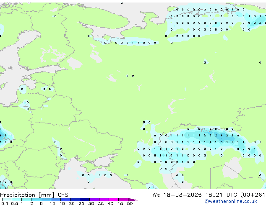The image size is (266, 205).
Task: Click the legend scale label "30"
Action: click(91, 203)
